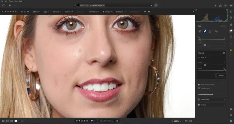Toggle the Heal panel visibility eye
This screenshot has height=124, width=234.
point(224,26)
